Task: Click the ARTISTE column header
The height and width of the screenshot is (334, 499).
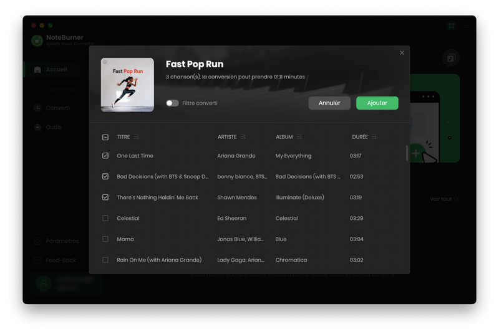Action: (x=227, y=137)
